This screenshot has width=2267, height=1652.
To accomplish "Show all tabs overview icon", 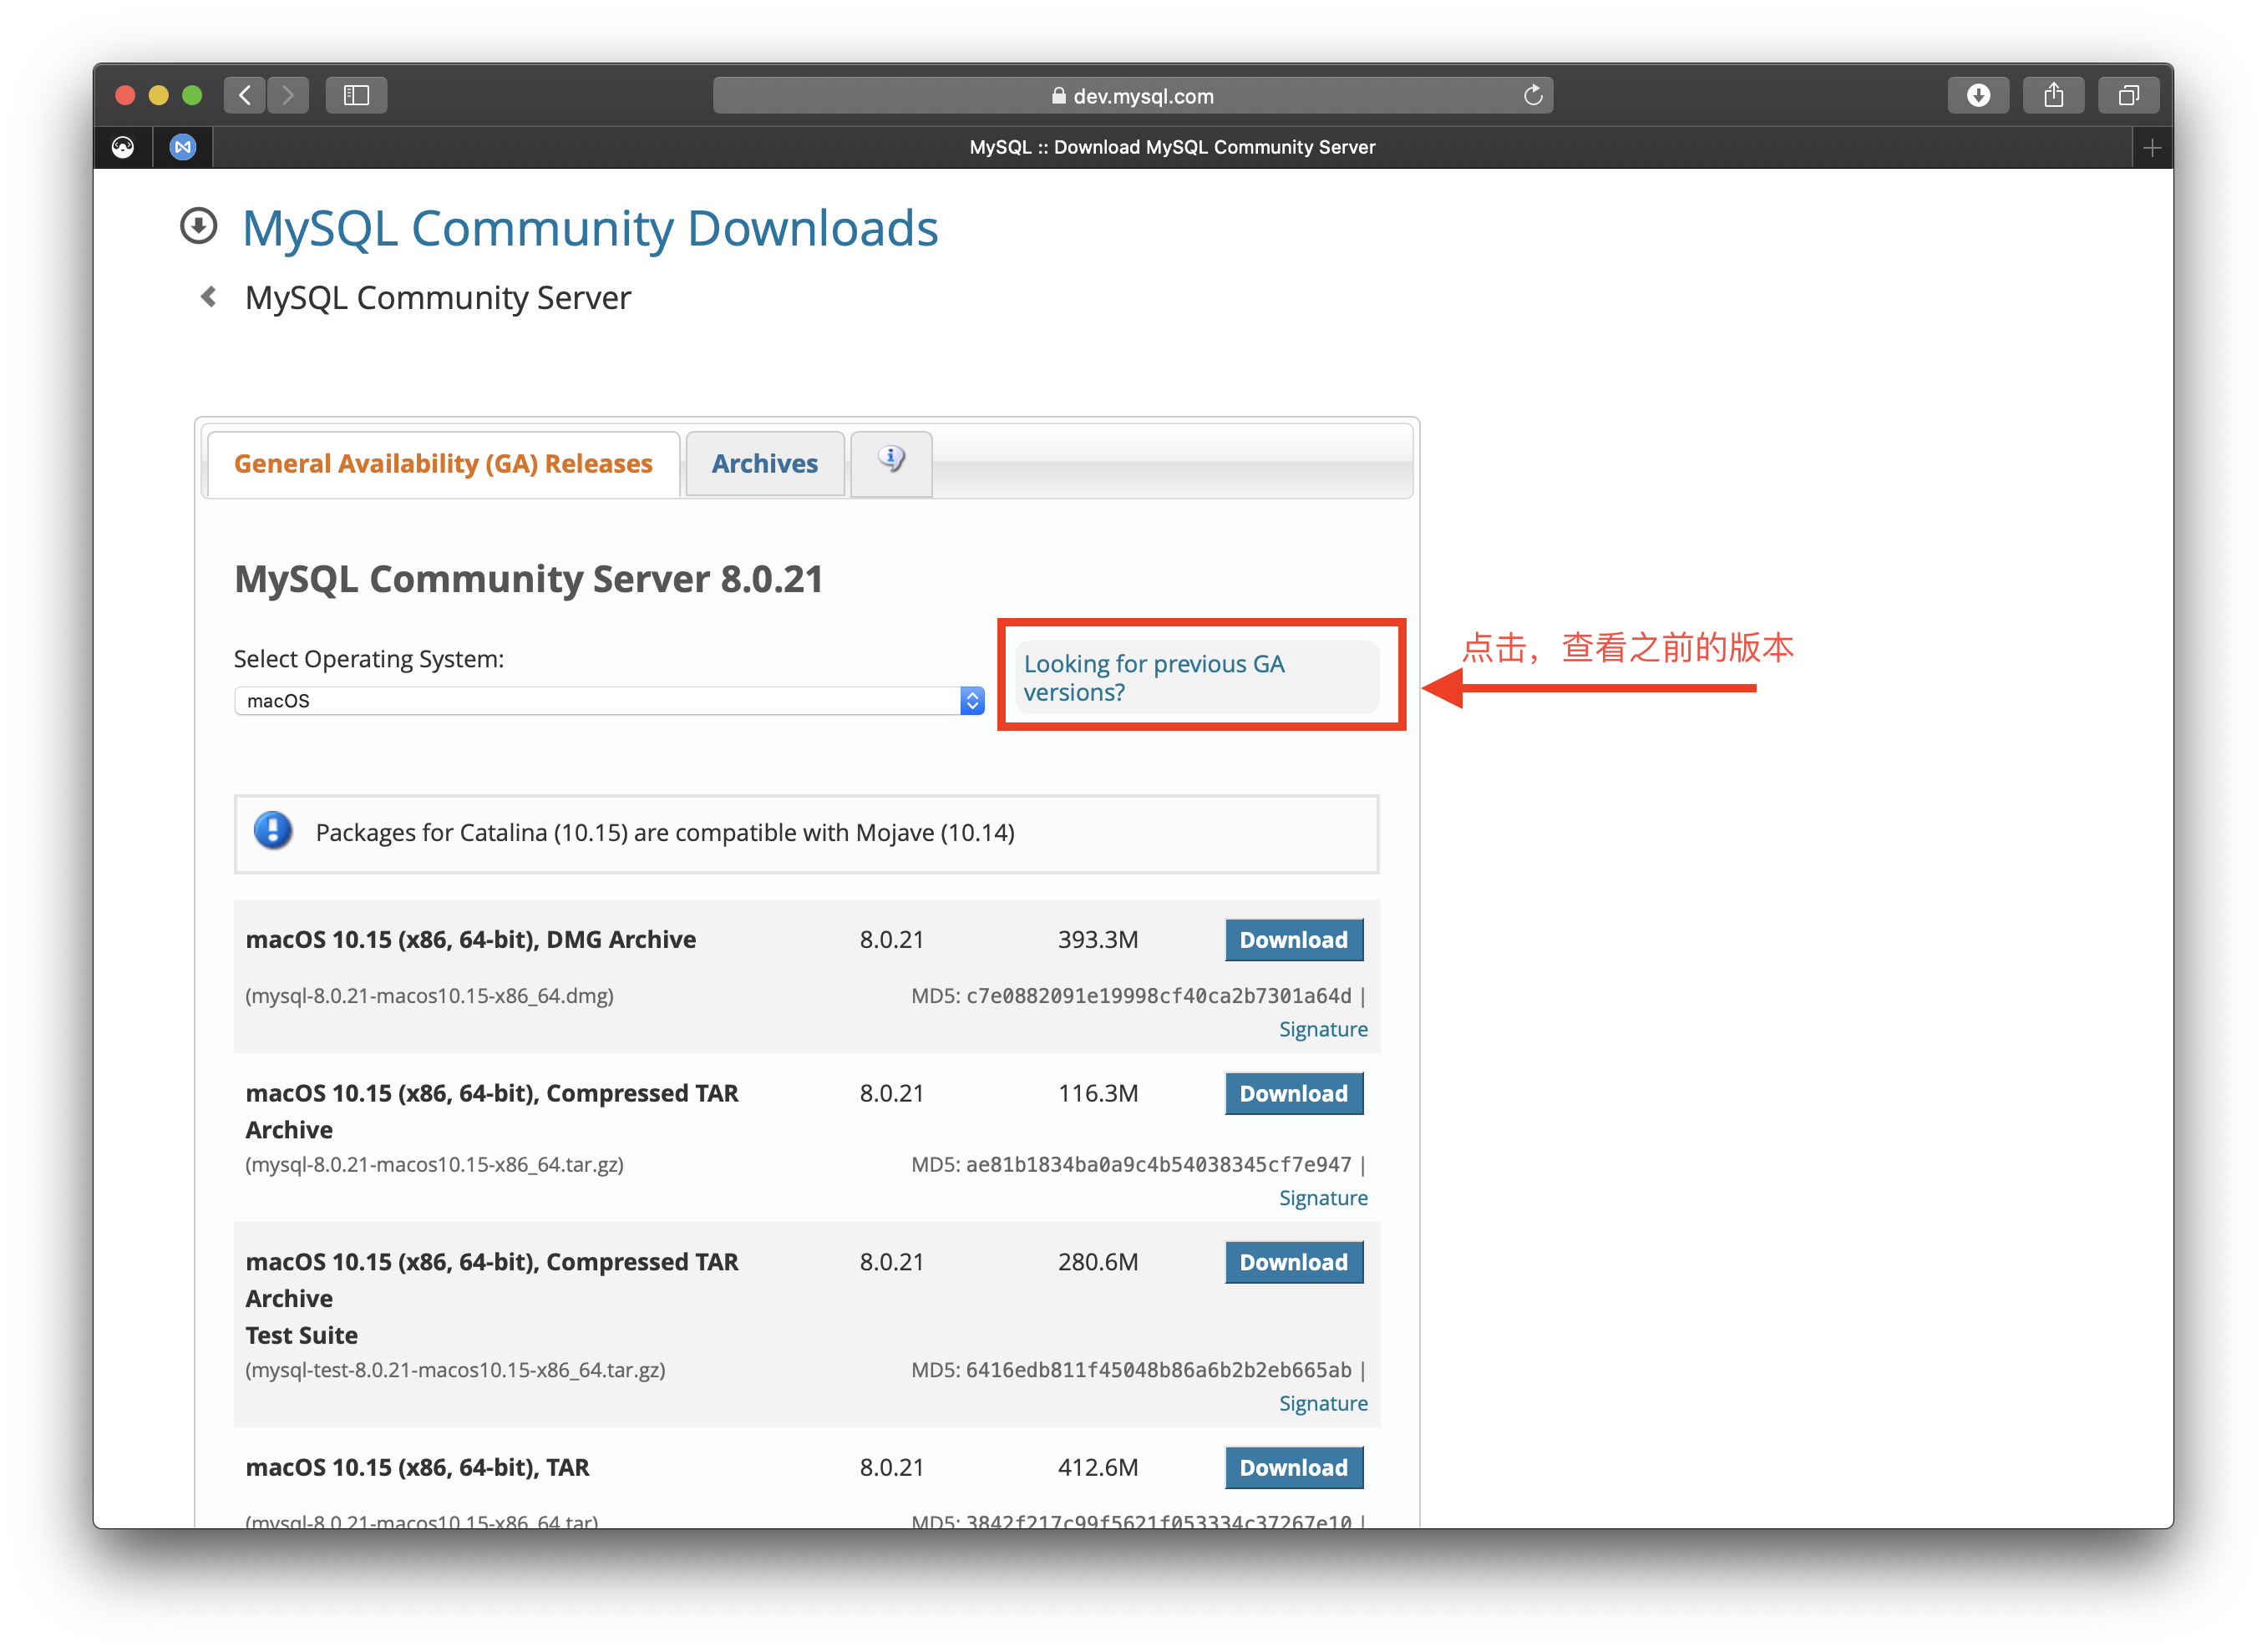I will (x=2128, y=95).
